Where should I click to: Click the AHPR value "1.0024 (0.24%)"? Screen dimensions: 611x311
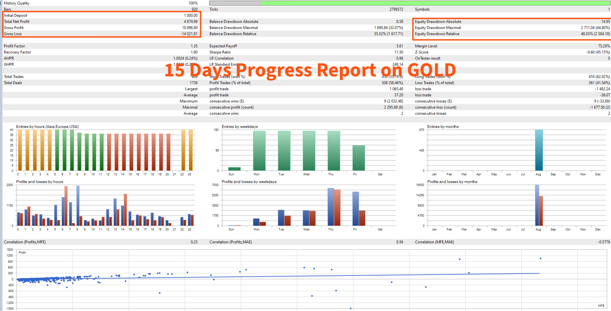coord(185,58)
